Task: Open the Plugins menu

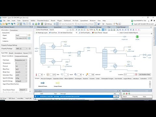Action: tap(59, 20)
